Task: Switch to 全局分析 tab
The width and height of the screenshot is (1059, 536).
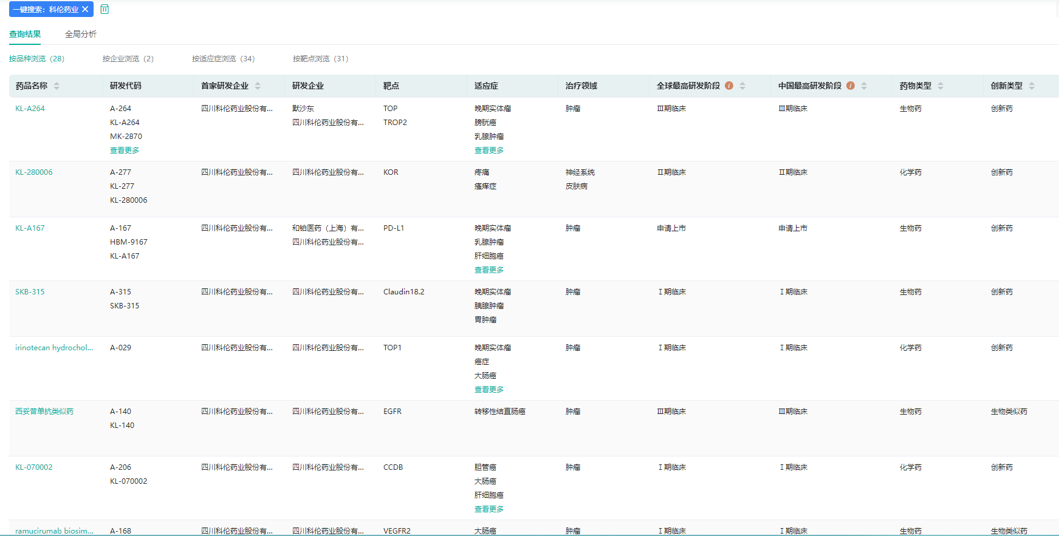Action: coord(80,34)
